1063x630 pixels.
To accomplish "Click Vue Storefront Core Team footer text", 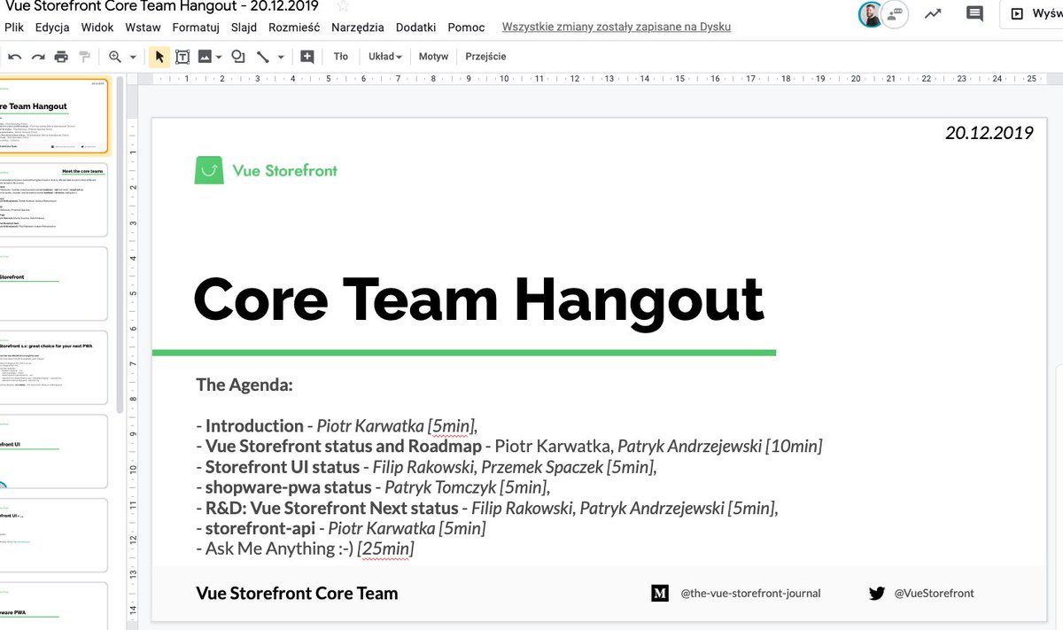I will 297,594.
